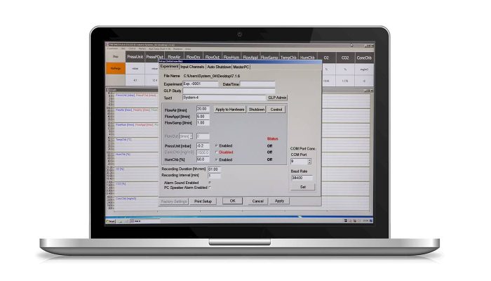Click the COM Port spinner arrows
The image size is (491, 281).
(309, 162)
